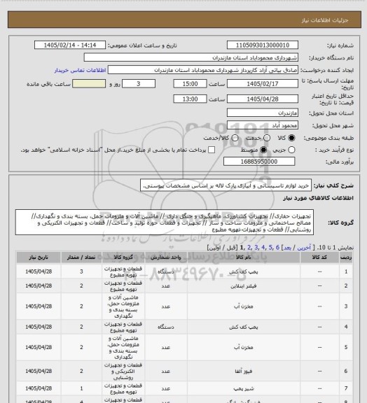Click the تعداد / مقدار column header
Screen dimensions: 367x403
pyautogui.click(x=81, y=257)
